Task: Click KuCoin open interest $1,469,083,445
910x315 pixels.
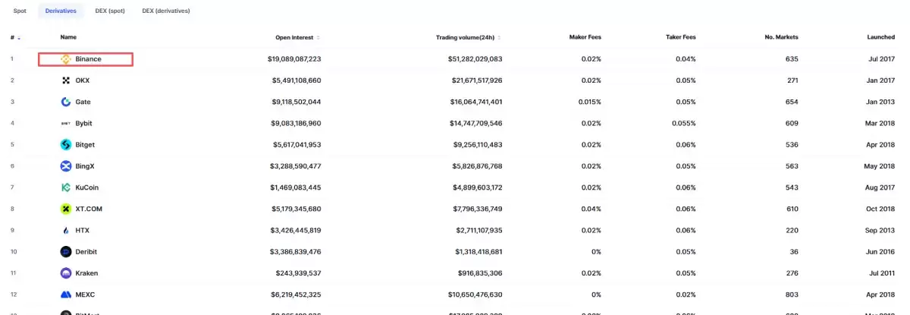Action: coord(296,187)
